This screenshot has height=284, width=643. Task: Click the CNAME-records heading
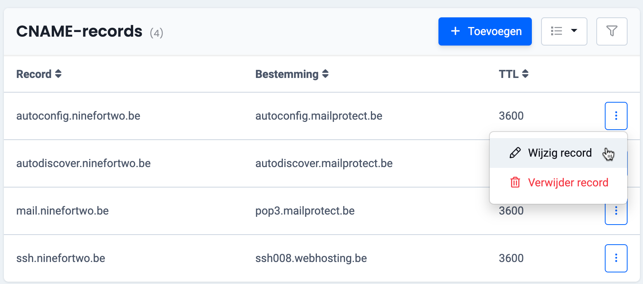79,31
